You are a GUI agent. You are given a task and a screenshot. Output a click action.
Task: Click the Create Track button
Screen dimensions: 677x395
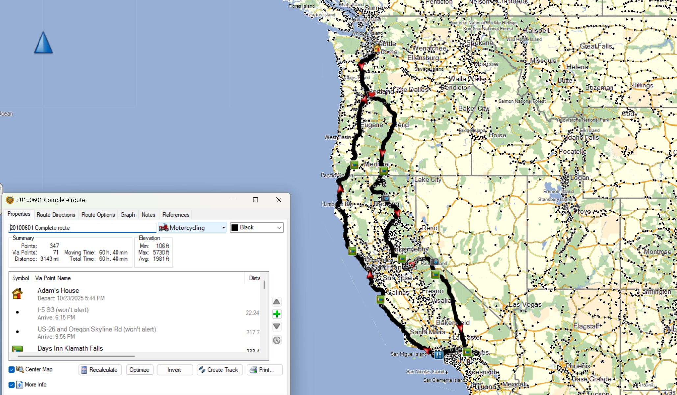[x=220, y=370]
